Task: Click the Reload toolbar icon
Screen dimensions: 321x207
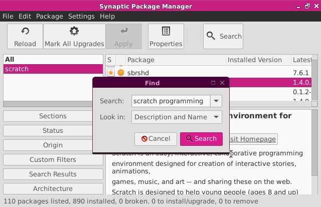Action: point(25,31)
